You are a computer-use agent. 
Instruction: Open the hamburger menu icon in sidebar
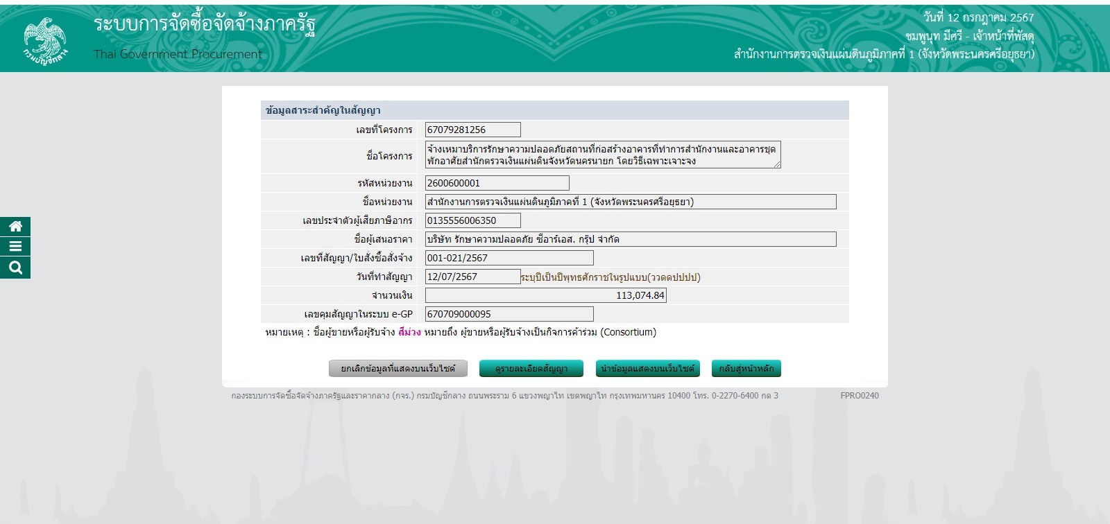click(x=15, y=247)
